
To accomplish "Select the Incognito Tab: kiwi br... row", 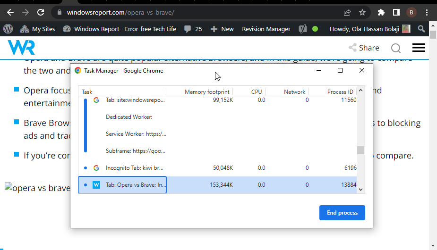I will pos(217,168).
